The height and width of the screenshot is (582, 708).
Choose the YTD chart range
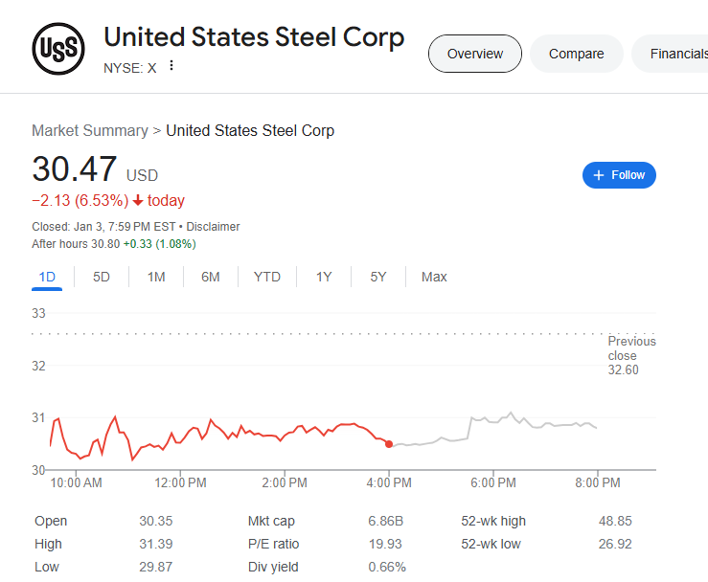point(267,277)
